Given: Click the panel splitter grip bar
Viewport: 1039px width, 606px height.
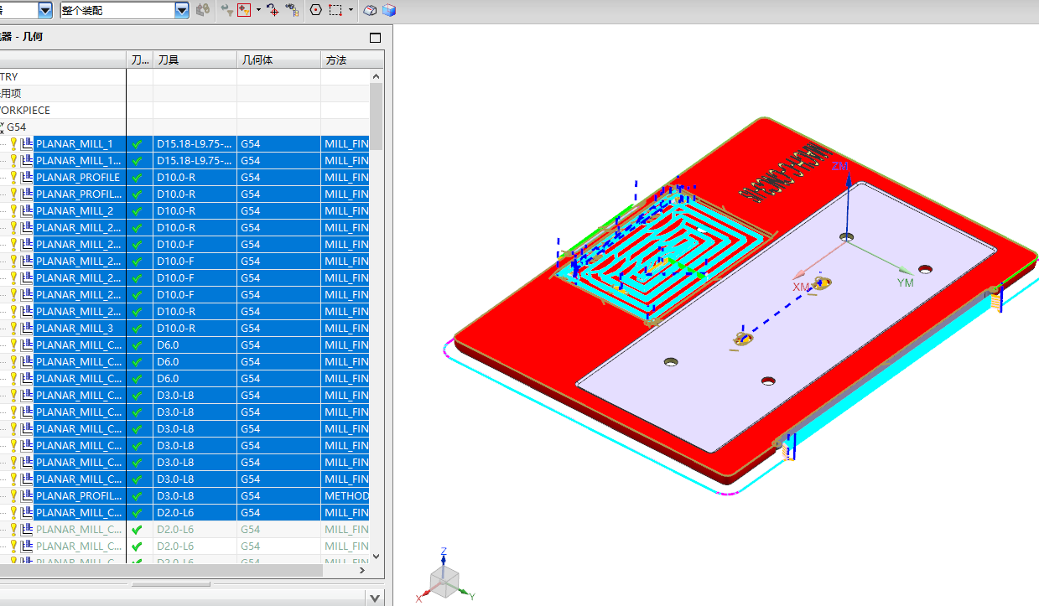Looking at the screenshot, I should (x=171, y=584).
